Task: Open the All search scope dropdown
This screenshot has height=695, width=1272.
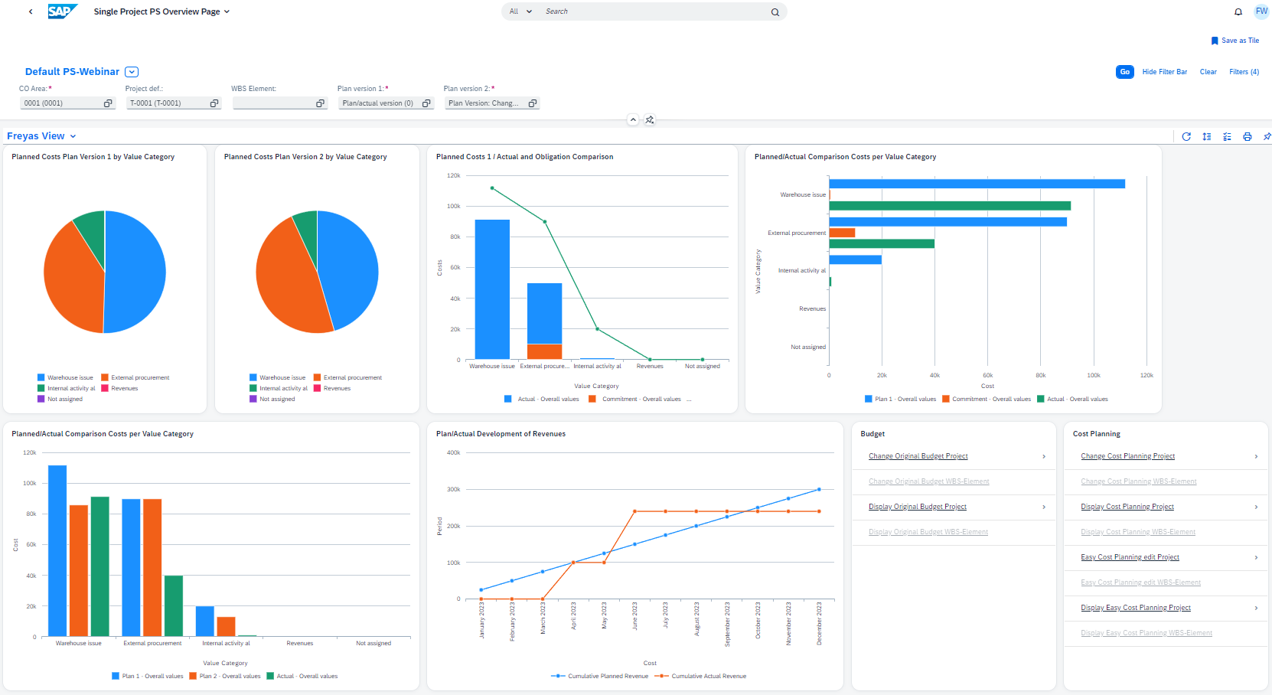Action: tap(520, 11)
